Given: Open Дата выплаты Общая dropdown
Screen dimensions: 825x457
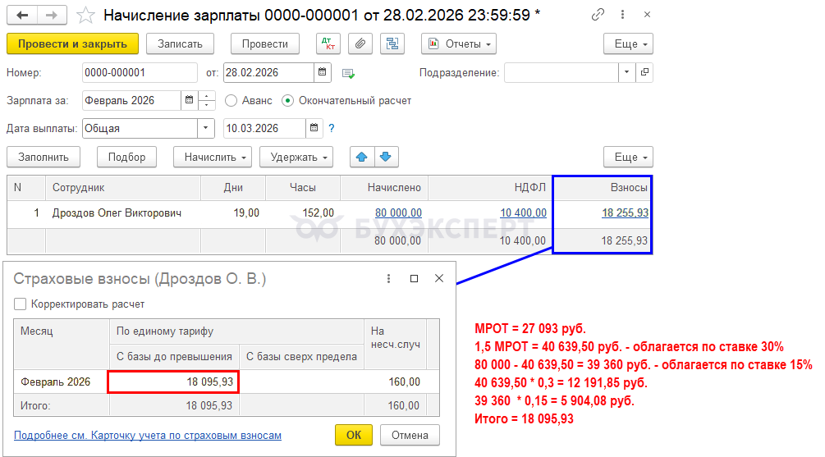Looking at the screenshot, I should pyautogui.click(x=206, y=128).
